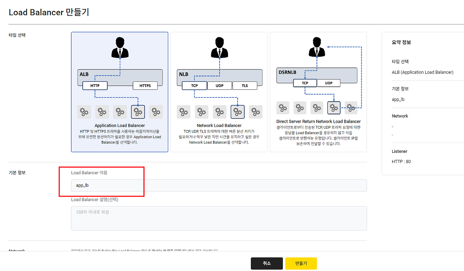Click the user icon above the NLB diagram

point(220,47)
